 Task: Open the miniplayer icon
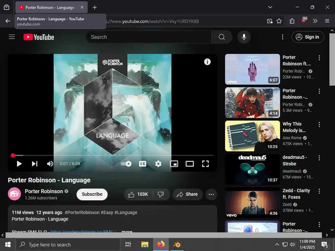click(x=174, y=164)
